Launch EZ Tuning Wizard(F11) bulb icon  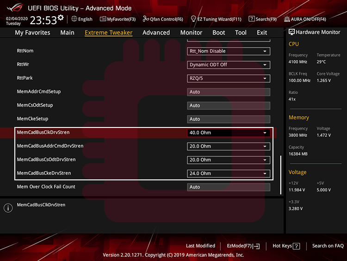tap(193, 19)
